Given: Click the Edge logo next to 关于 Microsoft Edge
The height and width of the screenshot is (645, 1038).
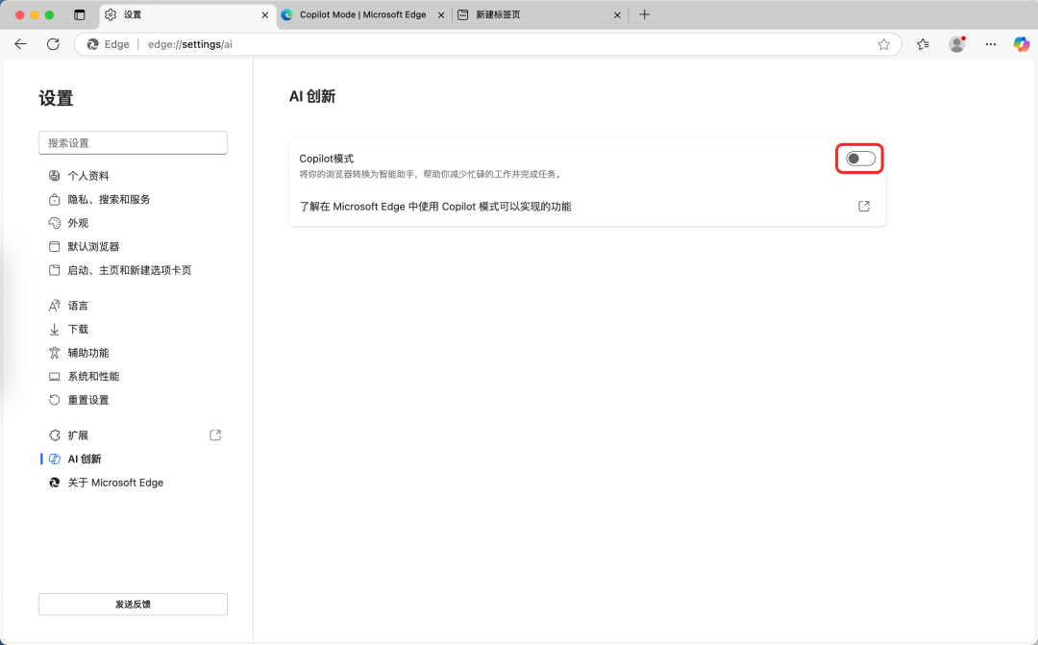Looking at the screenshot, I should [x=54, y=483].
